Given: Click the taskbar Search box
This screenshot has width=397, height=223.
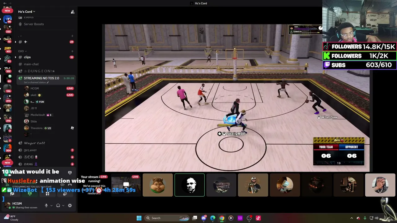Looking at the screenshot, I should click(167, 218).
